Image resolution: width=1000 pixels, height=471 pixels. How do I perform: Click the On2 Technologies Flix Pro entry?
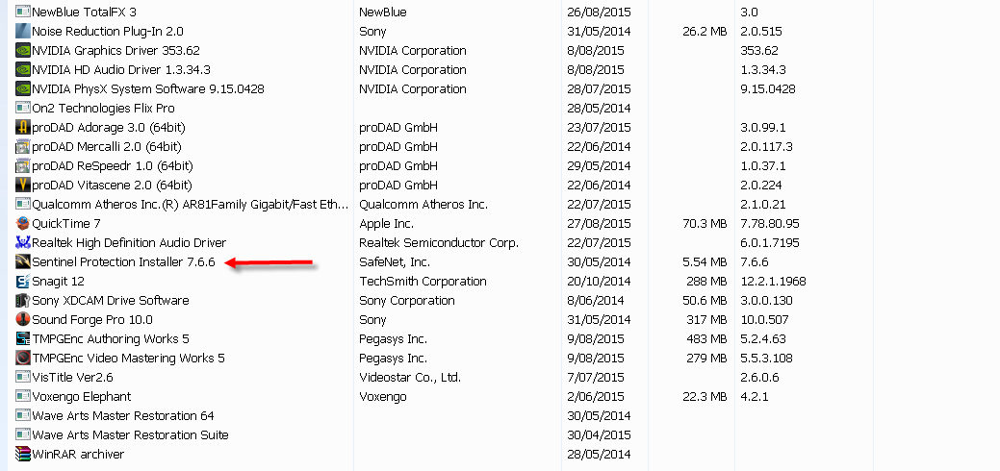pyautogui.click(x=103, y=109)
